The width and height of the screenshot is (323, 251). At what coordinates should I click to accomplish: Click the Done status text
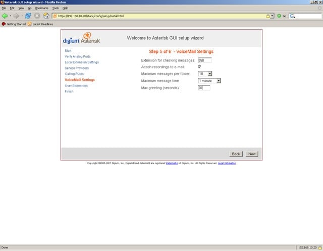point(5,247)
